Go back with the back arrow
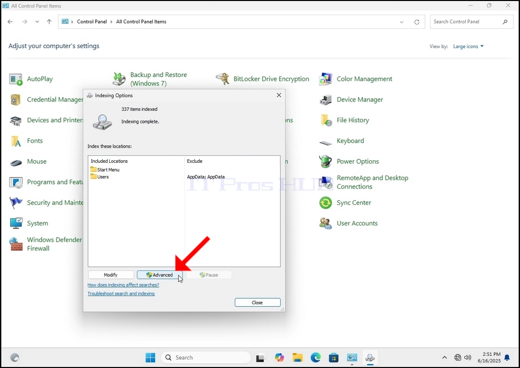This screenshot has height=368, width=520. pos(10,22)
